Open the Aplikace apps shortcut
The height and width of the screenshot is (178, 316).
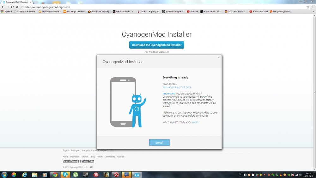pyautogui.click(x=7, y=11)
